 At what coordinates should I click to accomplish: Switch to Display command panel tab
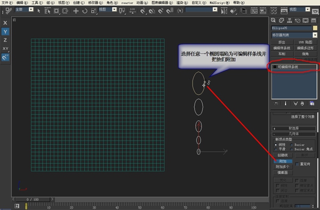point(306,20)
